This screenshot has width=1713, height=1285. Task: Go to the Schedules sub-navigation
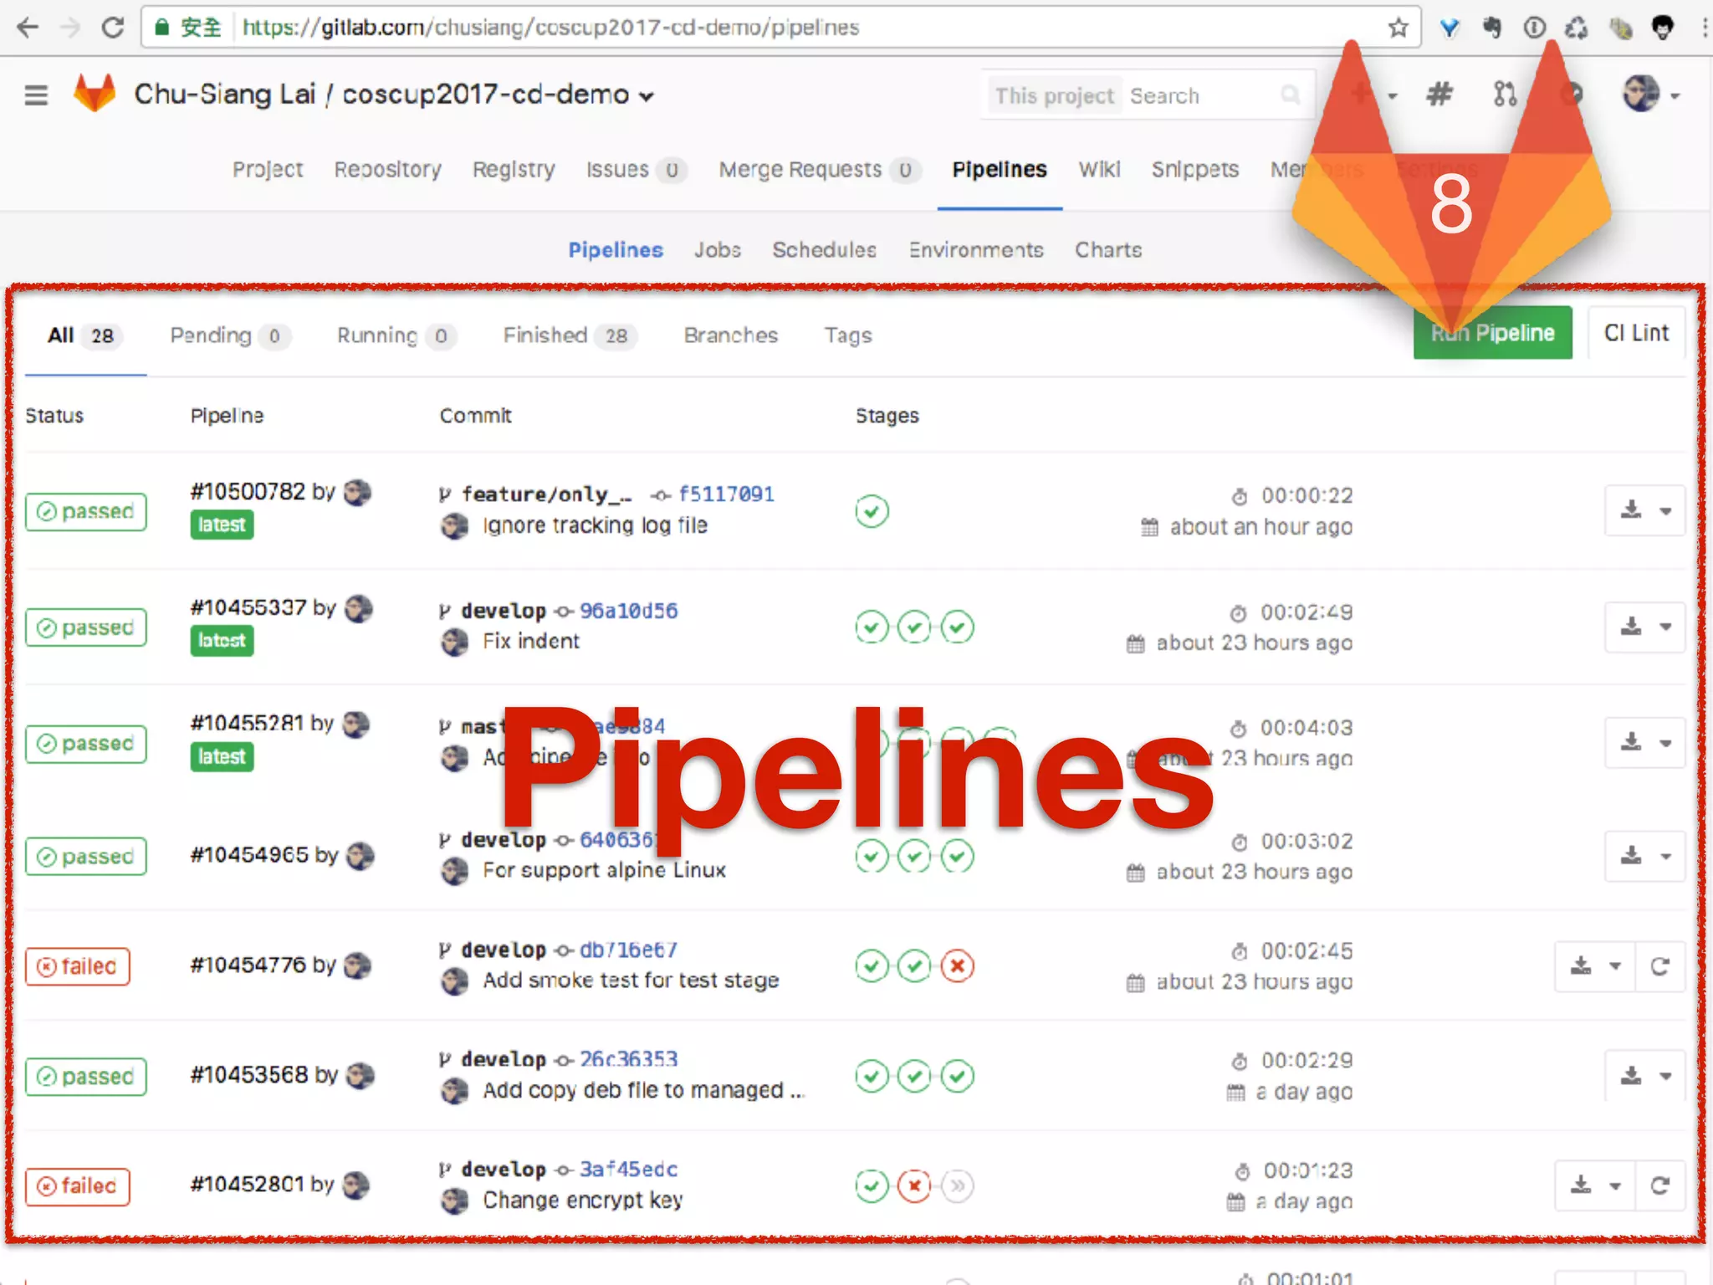(x=824, y=250)
